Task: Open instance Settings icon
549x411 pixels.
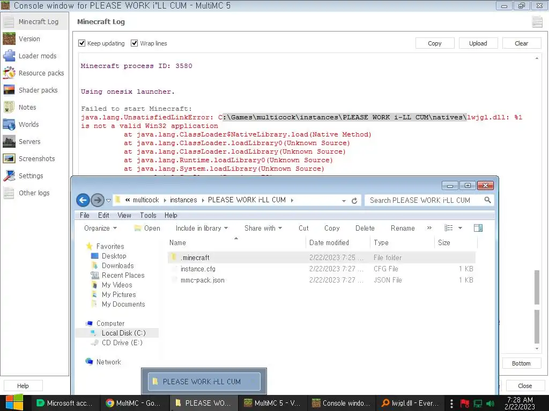Action: (9, 176)
